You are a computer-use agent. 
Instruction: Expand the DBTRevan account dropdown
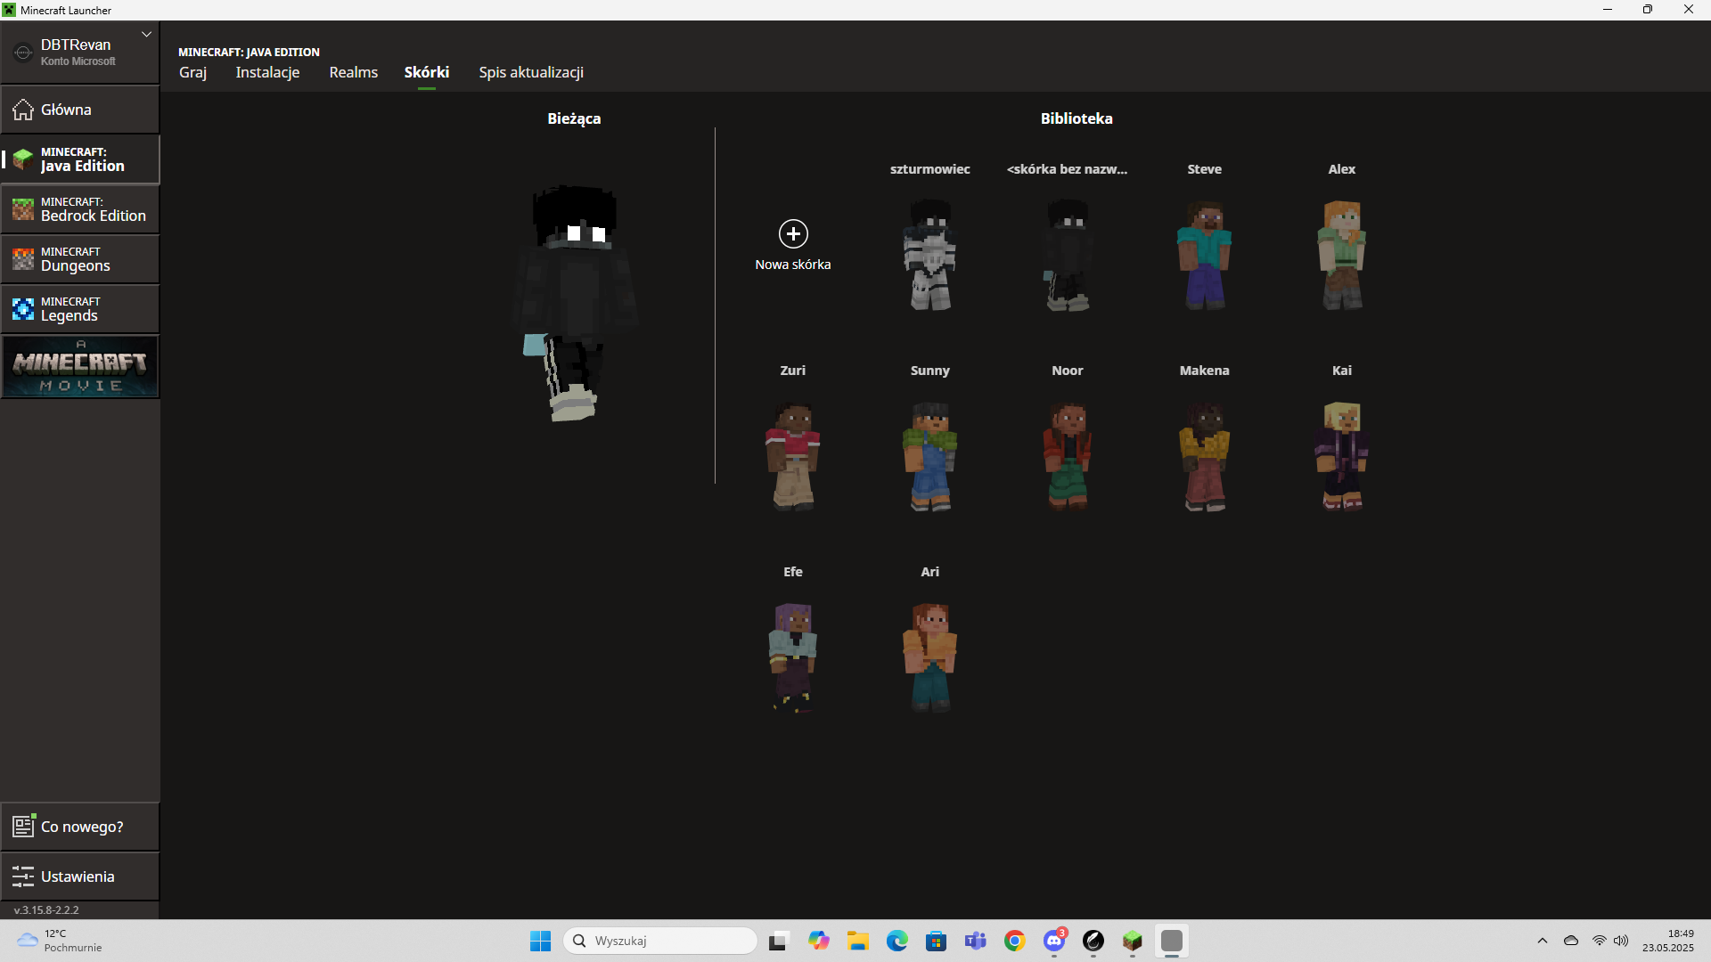[146, 35]
